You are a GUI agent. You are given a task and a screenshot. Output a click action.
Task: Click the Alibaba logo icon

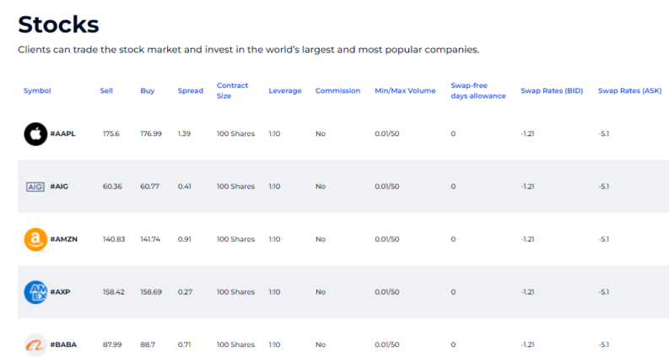coord(35,345)
